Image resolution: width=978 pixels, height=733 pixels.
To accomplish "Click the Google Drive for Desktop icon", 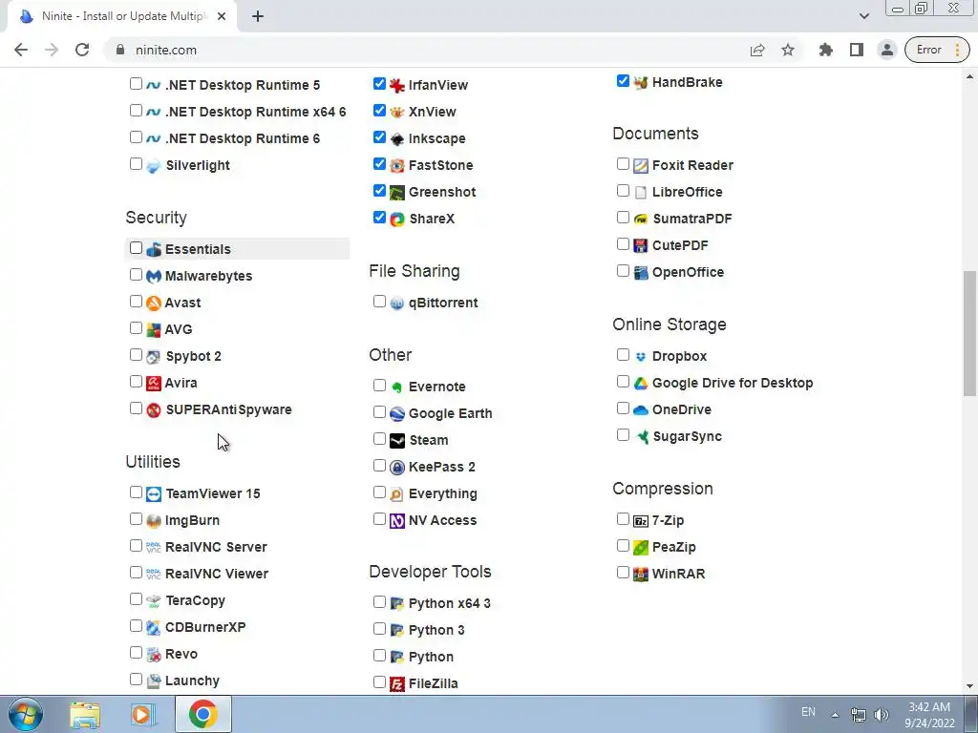I will pyautogui.click(x=641, y=384).
